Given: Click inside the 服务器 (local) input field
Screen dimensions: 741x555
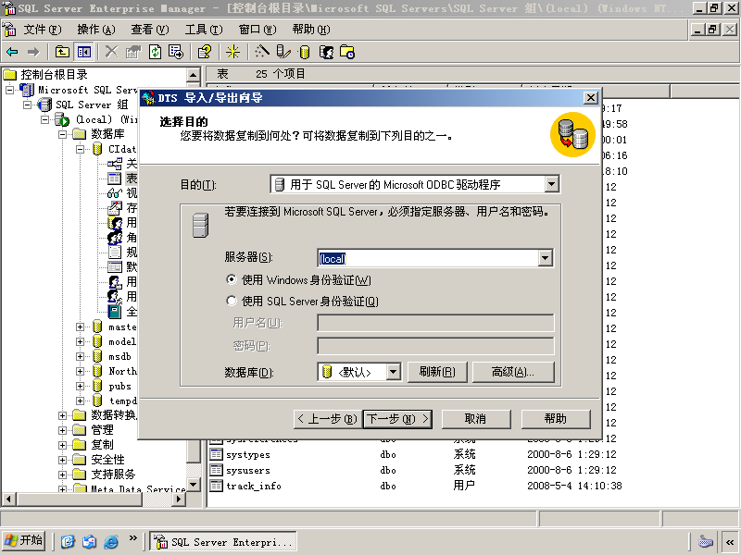Looking at the screenshot, I should [428, 258].
